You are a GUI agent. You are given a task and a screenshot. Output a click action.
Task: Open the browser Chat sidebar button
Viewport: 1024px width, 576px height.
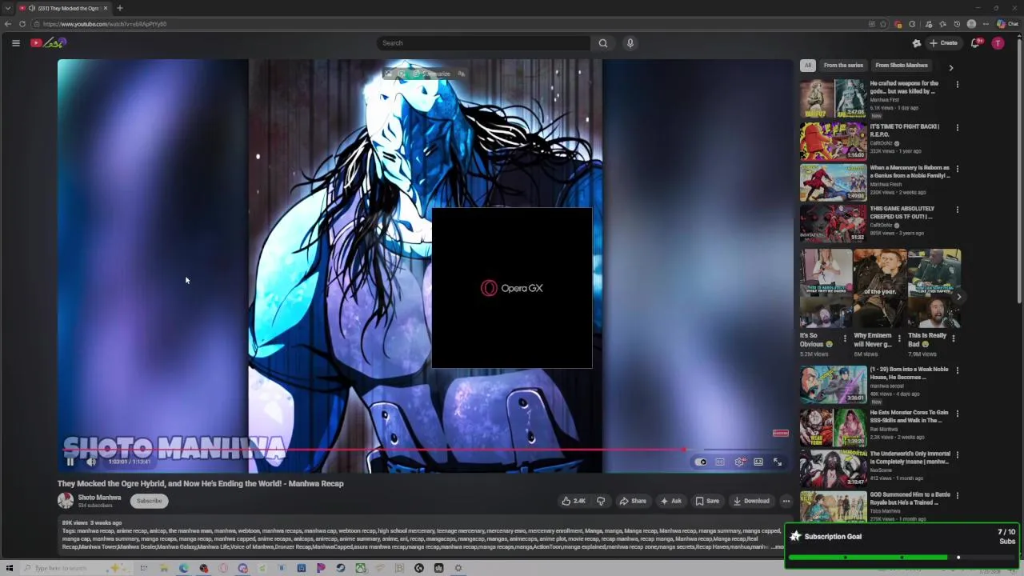pos(1007,24)
